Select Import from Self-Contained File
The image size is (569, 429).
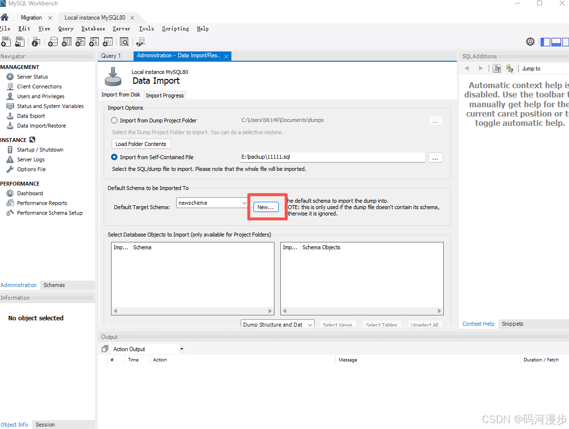coord(114,157)
